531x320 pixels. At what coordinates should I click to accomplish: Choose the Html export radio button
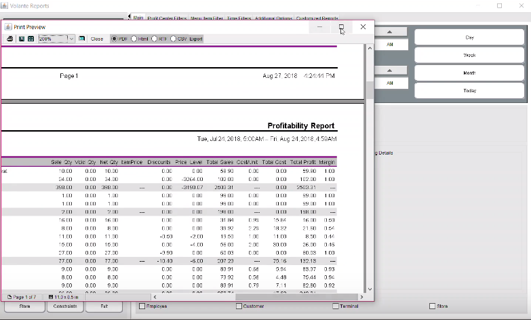pos(134,39)
